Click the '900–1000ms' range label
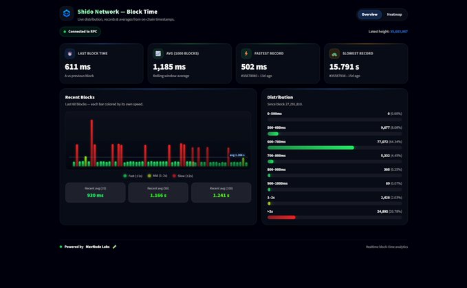Image resolution: width=467 pixels, height=288 pixels. pos(277,183)
